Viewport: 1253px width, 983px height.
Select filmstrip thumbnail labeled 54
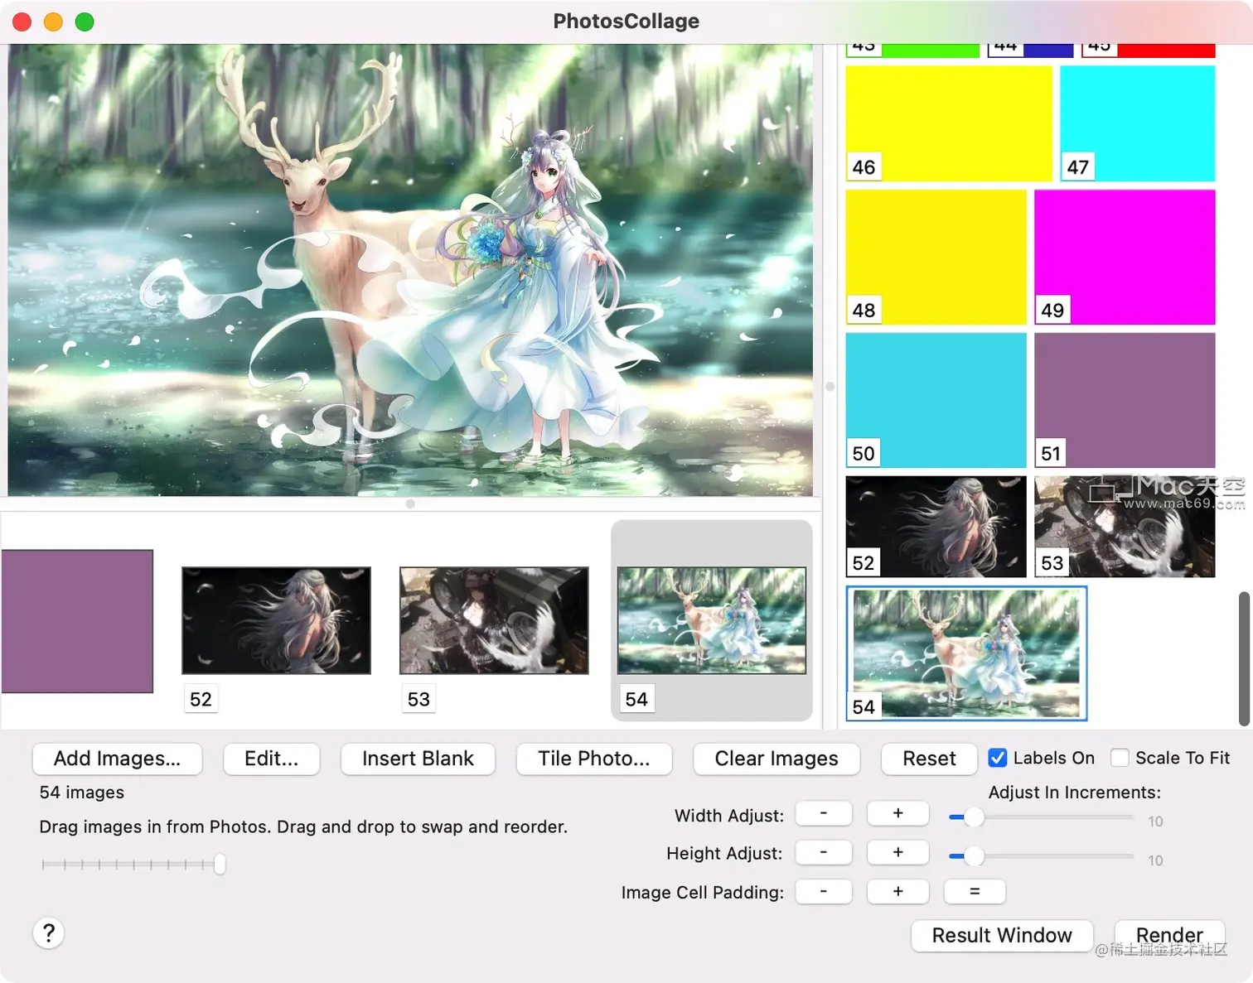[712, 620]
